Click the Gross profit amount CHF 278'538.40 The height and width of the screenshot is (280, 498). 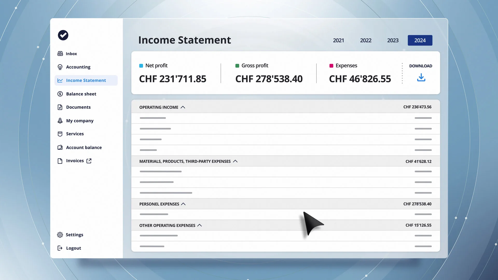coord(269,79)
